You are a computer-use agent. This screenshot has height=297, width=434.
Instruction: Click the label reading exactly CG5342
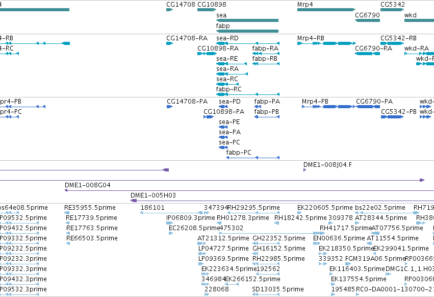[393, 5]
